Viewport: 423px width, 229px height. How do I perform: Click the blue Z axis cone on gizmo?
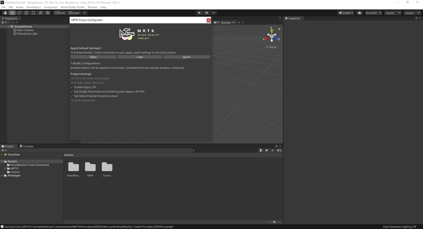pyautogui.click(x=276, y=38)
